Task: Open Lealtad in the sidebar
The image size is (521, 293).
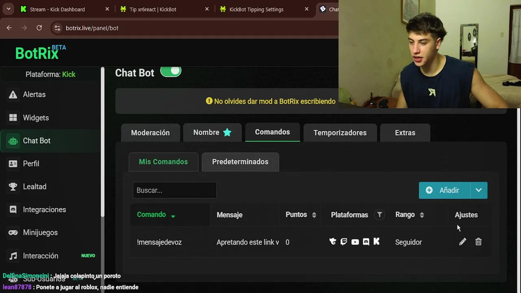Action: pyautogui.click(x=50, y=186)
